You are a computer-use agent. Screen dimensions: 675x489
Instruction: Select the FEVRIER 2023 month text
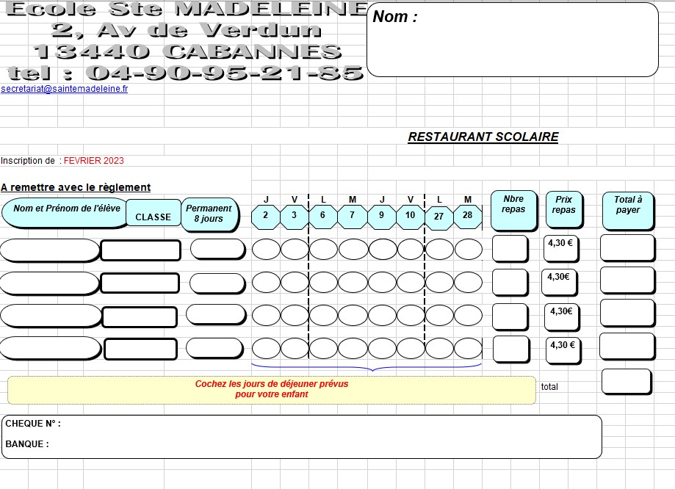(94, 161)
